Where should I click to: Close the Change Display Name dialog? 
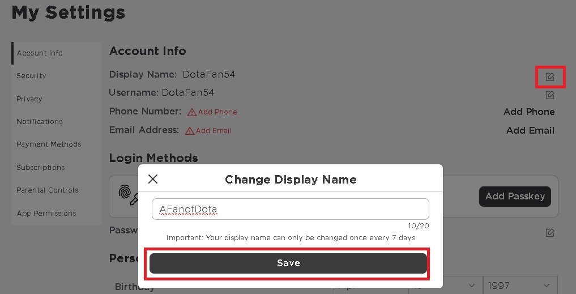pos(153,180)
